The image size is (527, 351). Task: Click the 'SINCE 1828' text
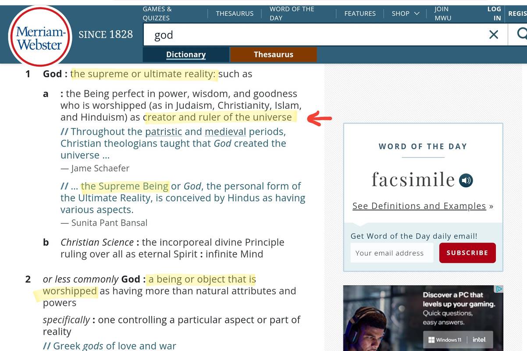[106, 35]
